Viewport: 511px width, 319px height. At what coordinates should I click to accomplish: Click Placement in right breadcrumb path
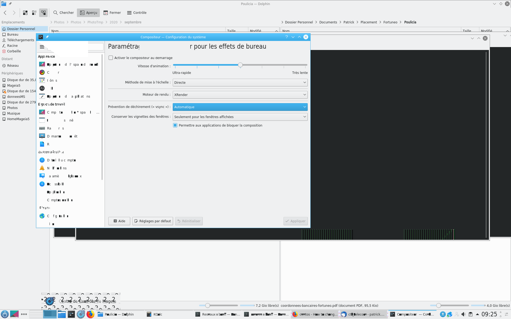coord(369,22)
